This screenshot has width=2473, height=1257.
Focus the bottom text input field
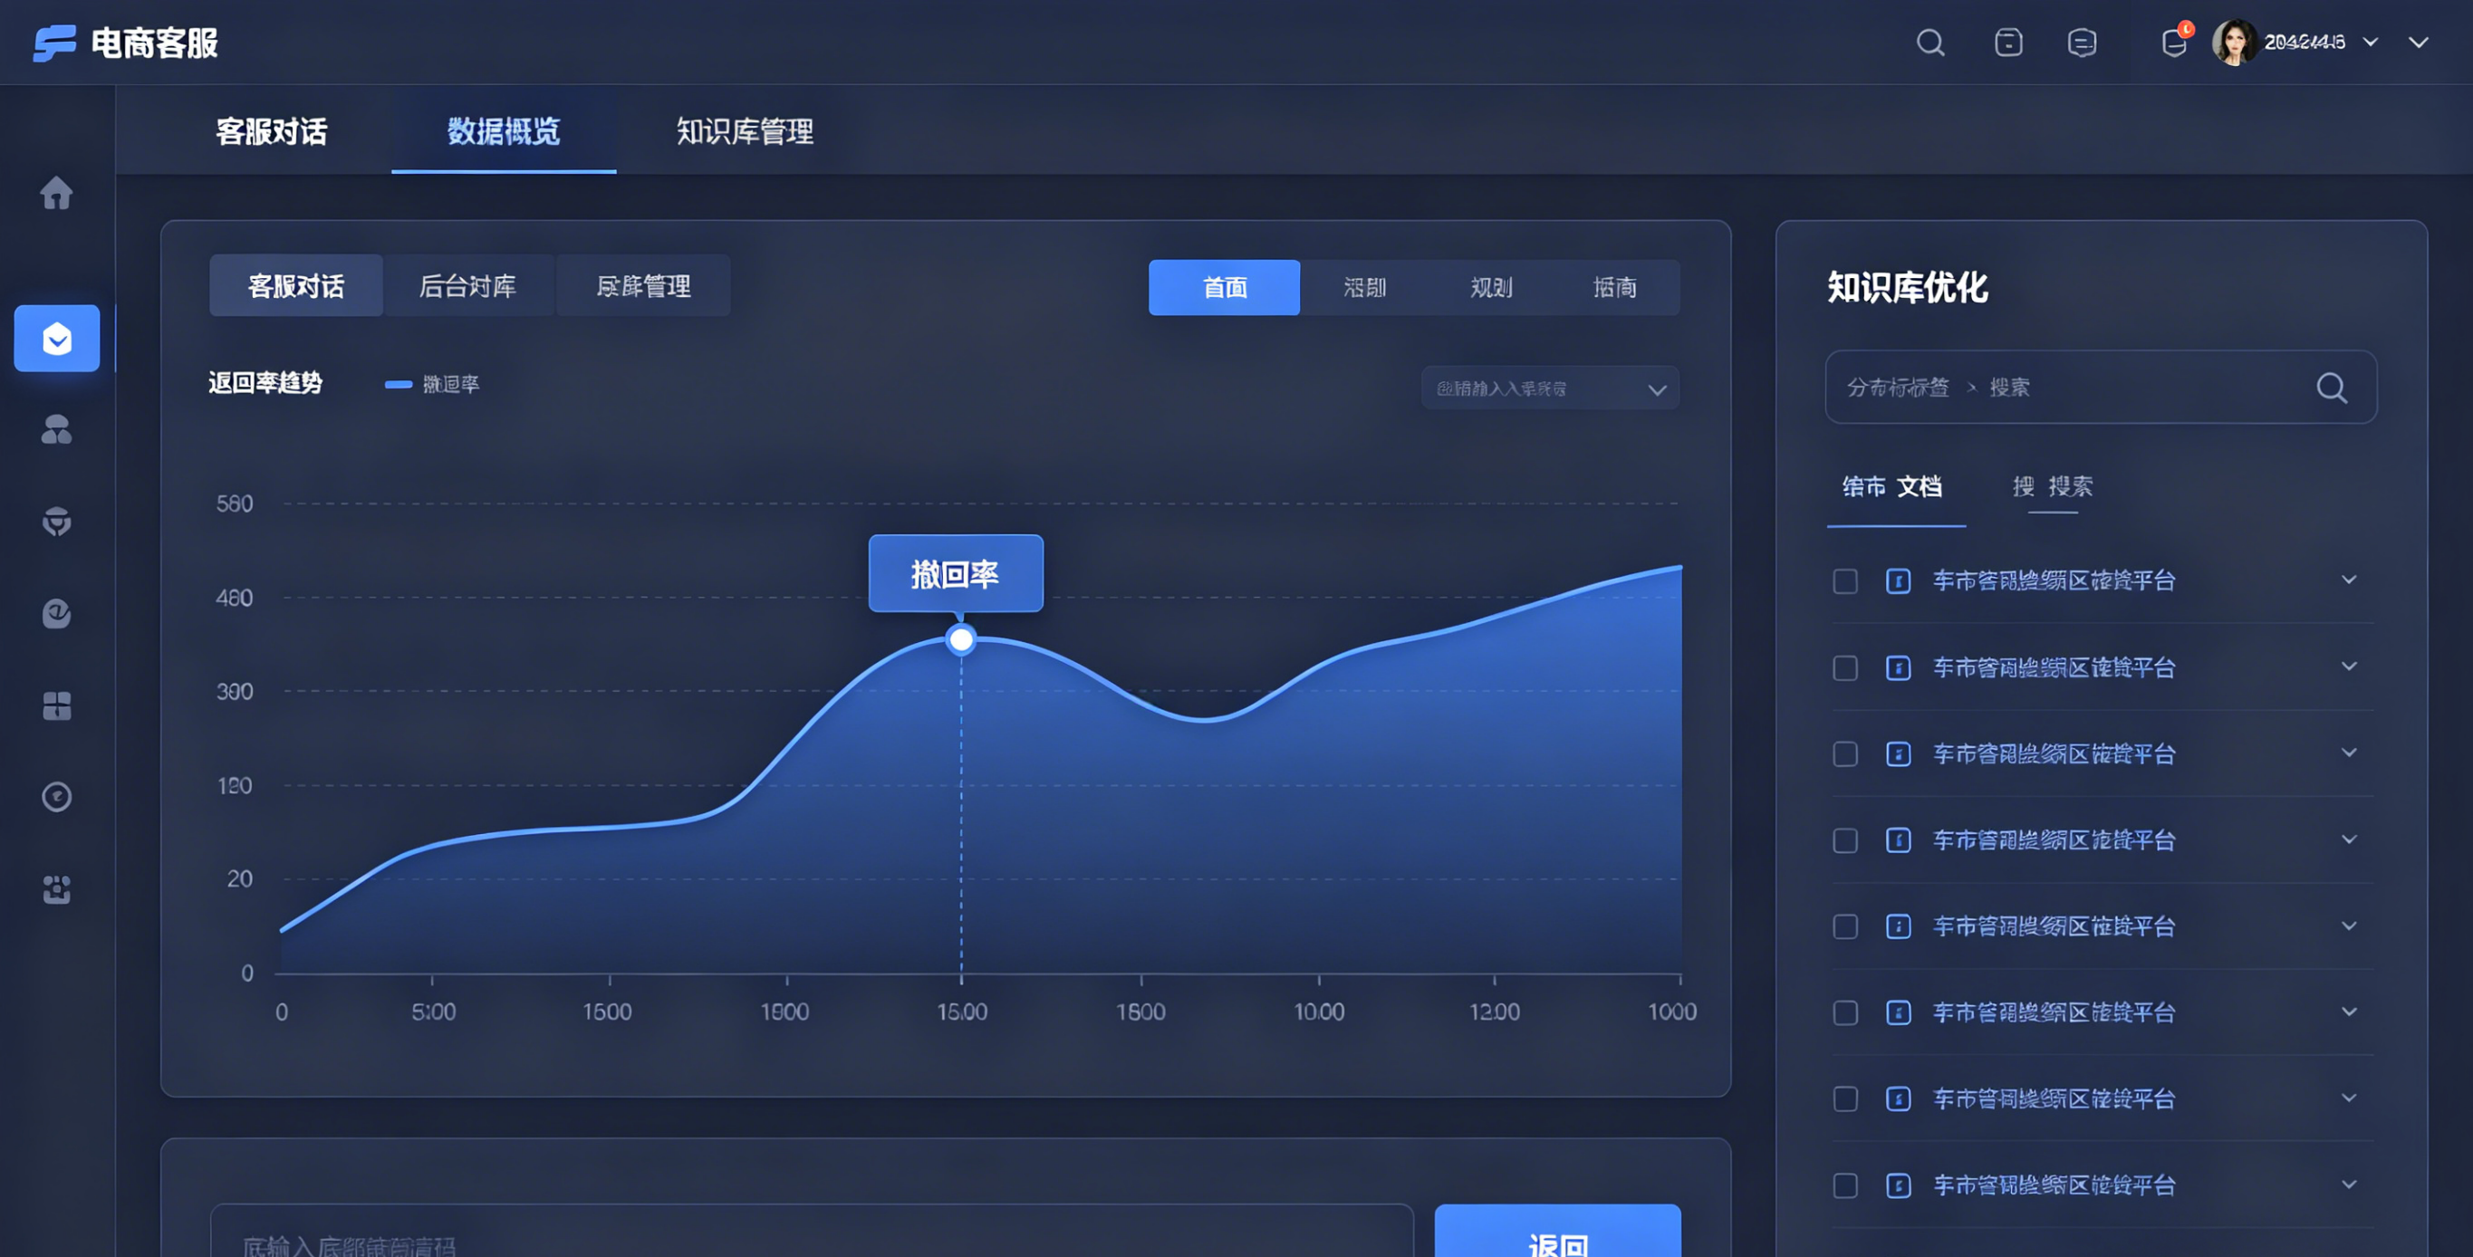point(812,1238)
